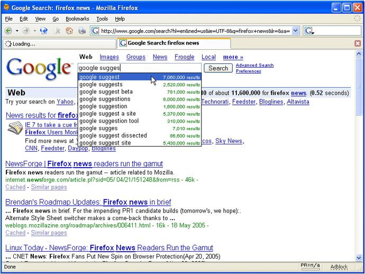Open the Advanced Search link
Viewport: 365px width, 274px height.
pos(254,65)
